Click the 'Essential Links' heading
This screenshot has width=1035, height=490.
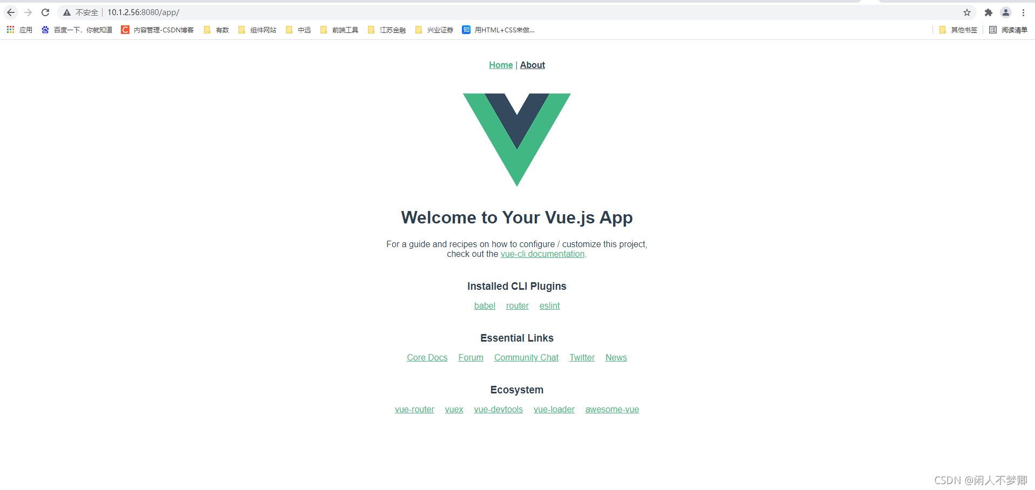pyautogui.click(x=517, y=338)
